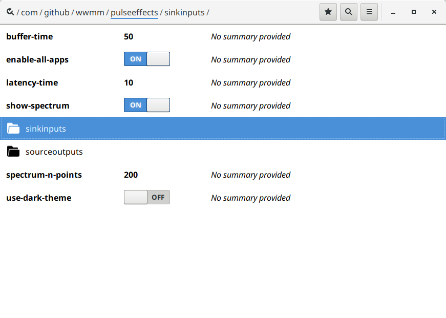This screenshot has width=446, height=318.
Task: Toggle enable-all-apps switch off
Action: (x=147, y=59)
